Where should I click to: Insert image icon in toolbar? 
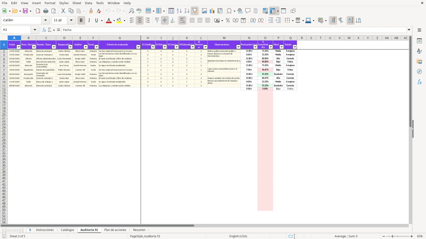coord(204,11)
